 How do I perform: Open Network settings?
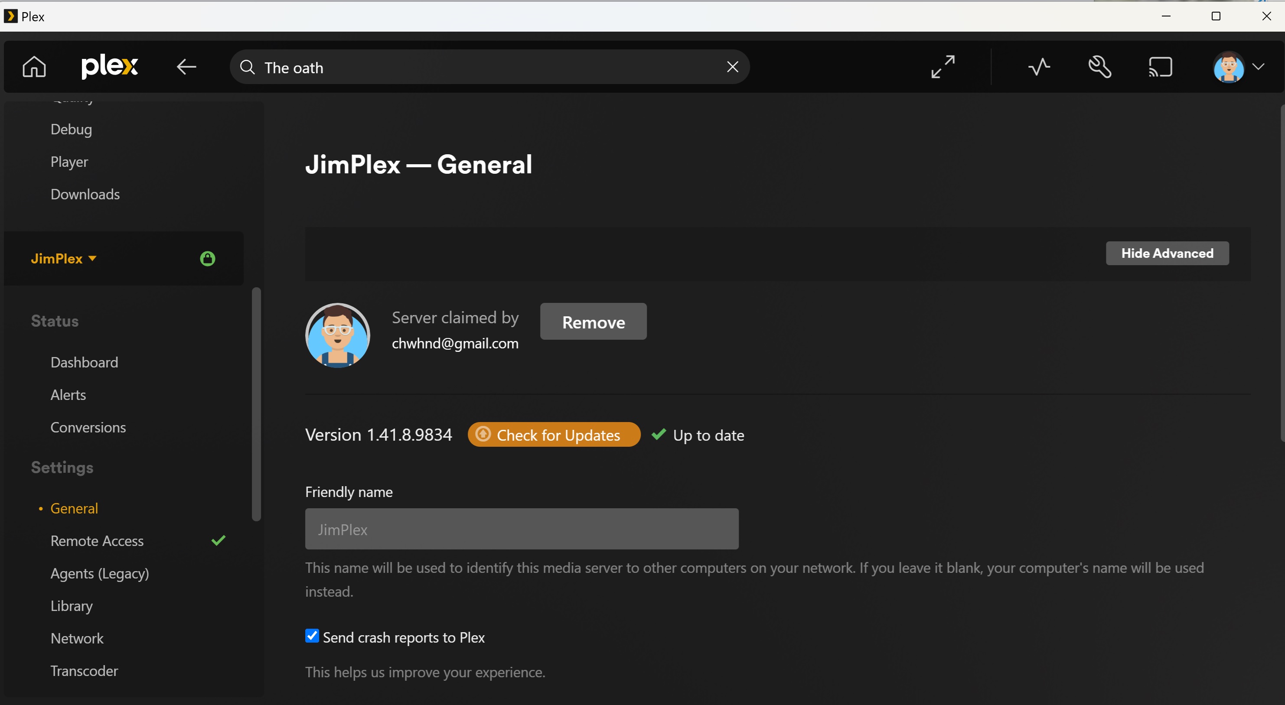coord(77,638)
